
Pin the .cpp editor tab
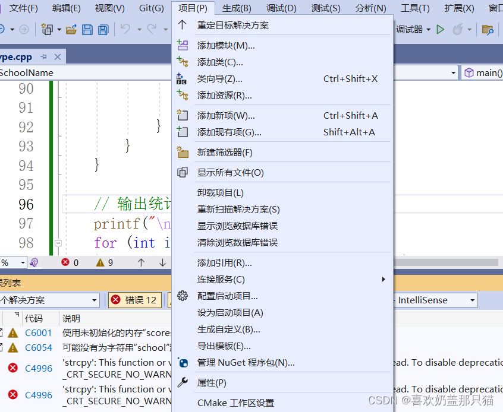tap(44, 57)
